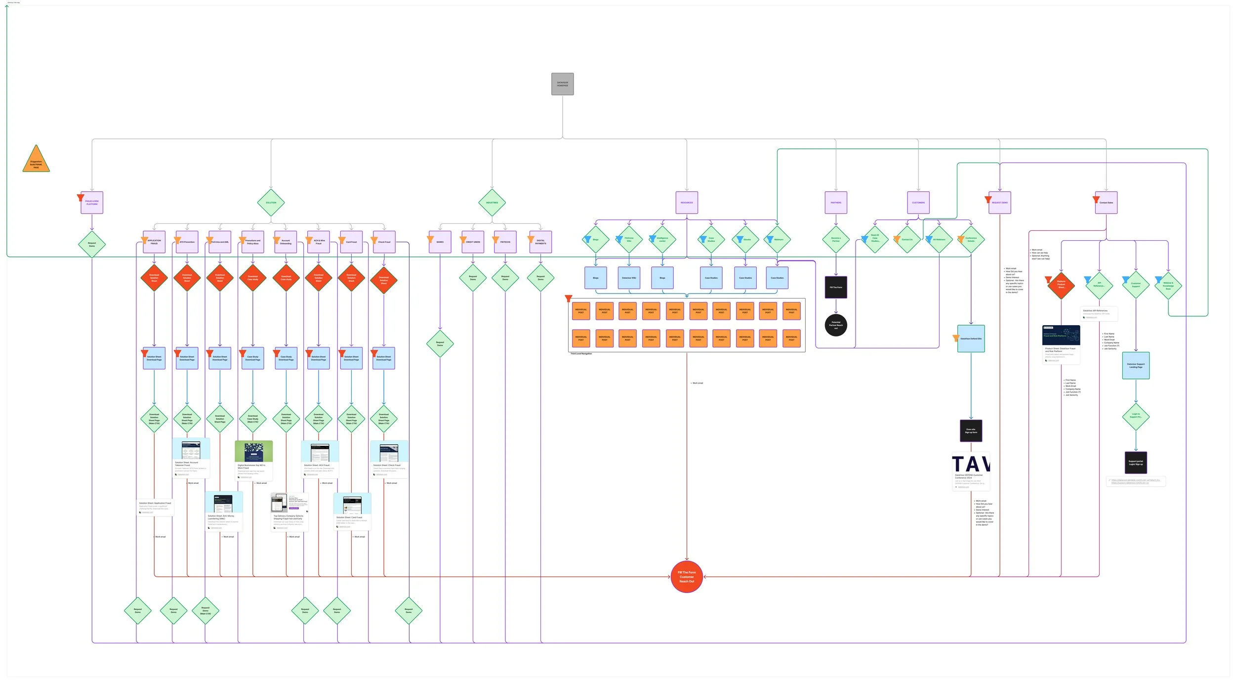1235x682 pixels.
Task: Select the gray DataVisor Homepage node
Action: pos(562,84)
